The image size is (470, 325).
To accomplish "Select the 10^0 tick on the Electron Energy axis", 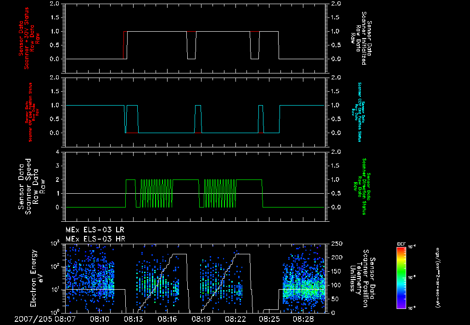I will click(55, 312).
